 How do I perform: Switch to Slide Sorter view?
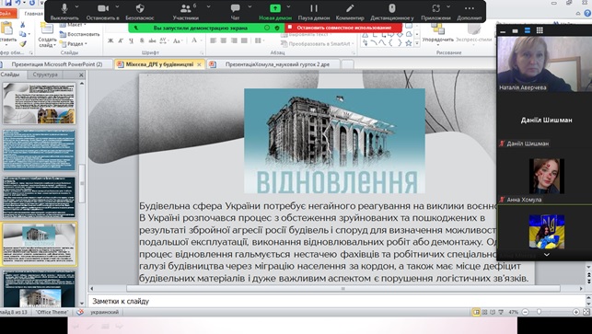484,312
